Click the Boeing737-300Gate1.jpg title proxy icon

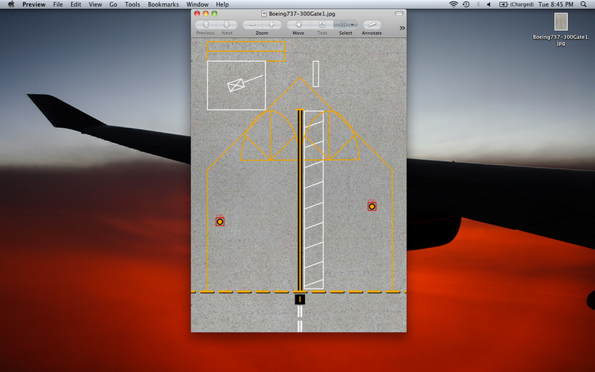point(263,13)
